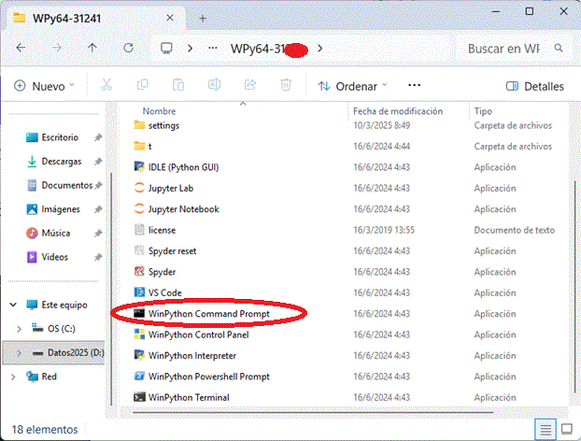Select the WinPython Terminal file entry
This screenshot has height=441, width=581.
[189, 398]
